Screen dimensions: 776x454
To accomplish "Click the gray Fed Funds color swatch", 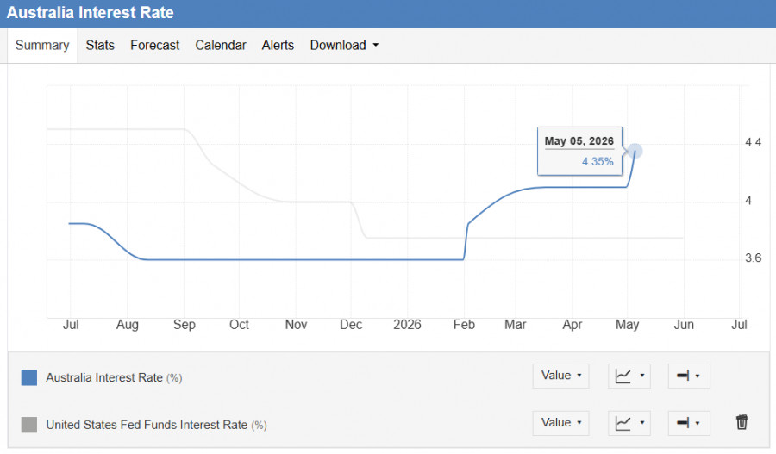I will pos(29,425).
